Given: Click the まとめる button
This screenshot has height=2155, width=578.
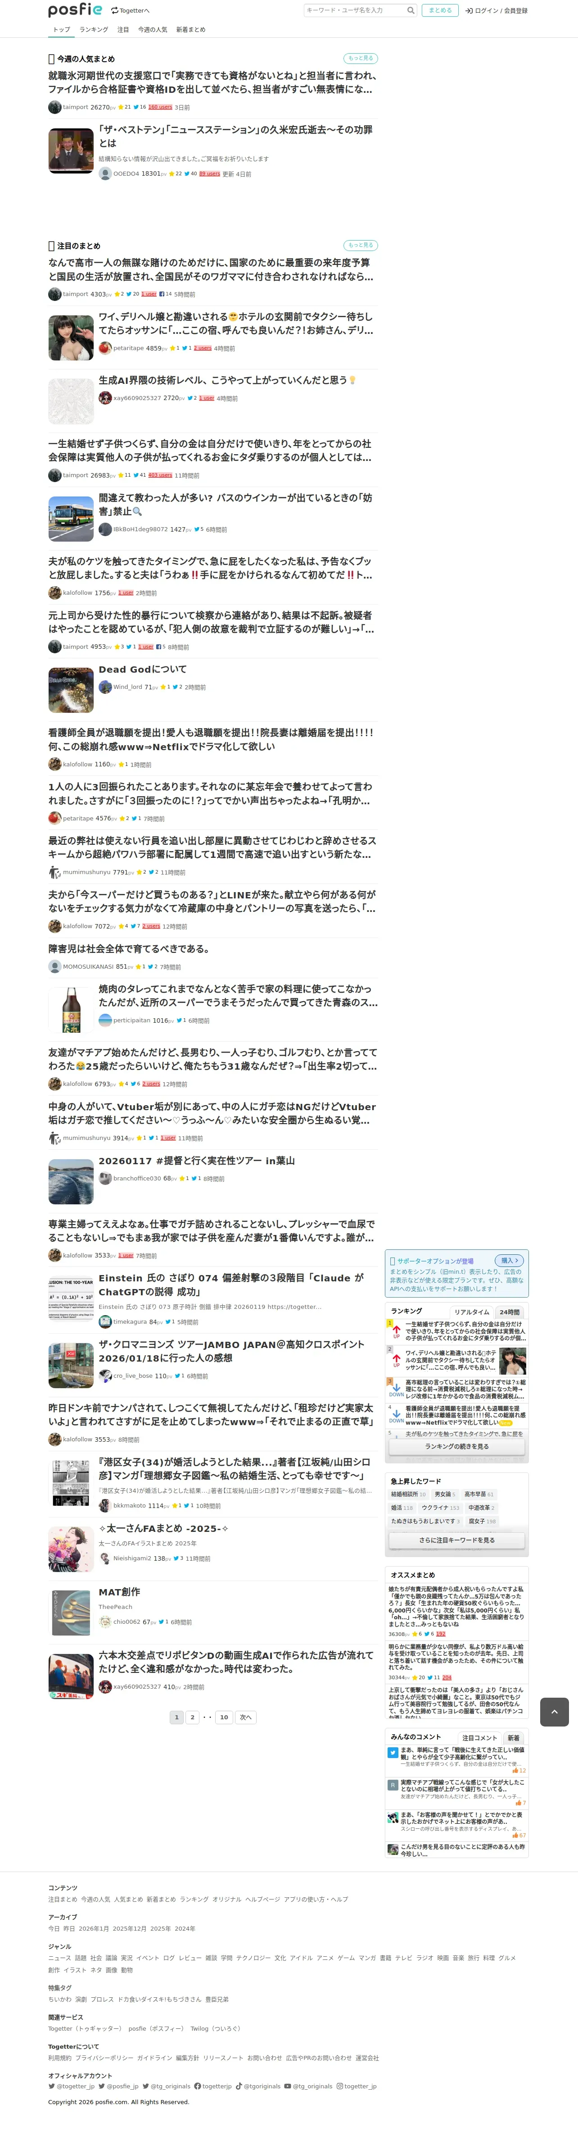Looking at the screenshot, I should 440,10.
